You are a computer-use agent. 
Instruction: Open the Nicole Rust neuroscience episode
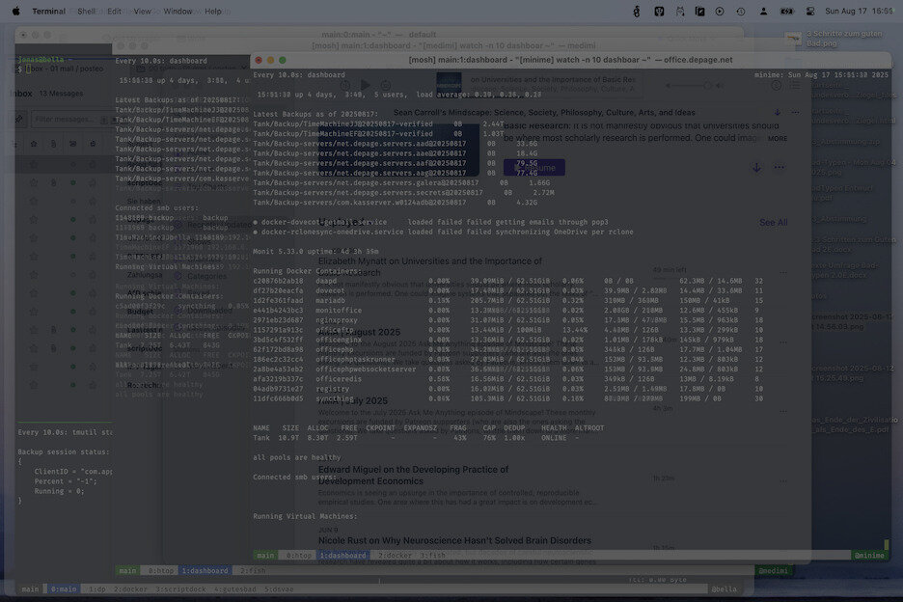454,540
